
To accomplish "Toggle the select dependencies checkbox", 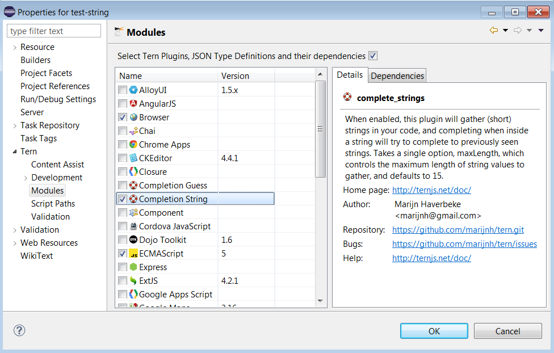I will (x=373, y=56).
